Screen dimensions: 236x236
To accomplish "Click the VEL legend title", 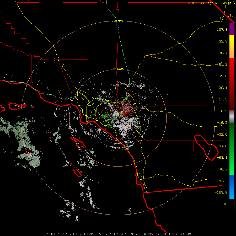I will pyautogui.click(x=230, y=16).
